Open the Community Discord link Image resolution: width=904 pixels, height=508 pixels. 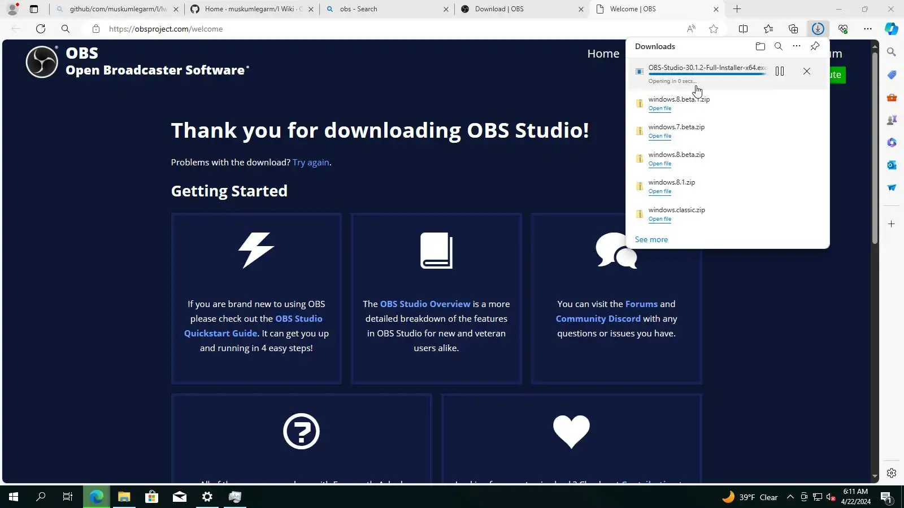click(x=598, y=318)
